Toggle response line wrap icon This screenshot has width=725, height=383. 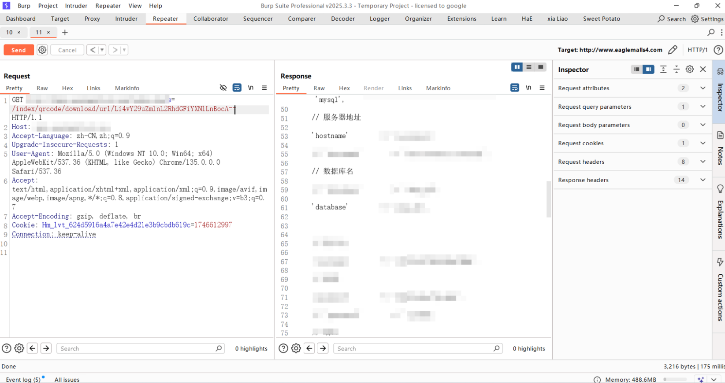pyautogui.click(x=515, y=88)
